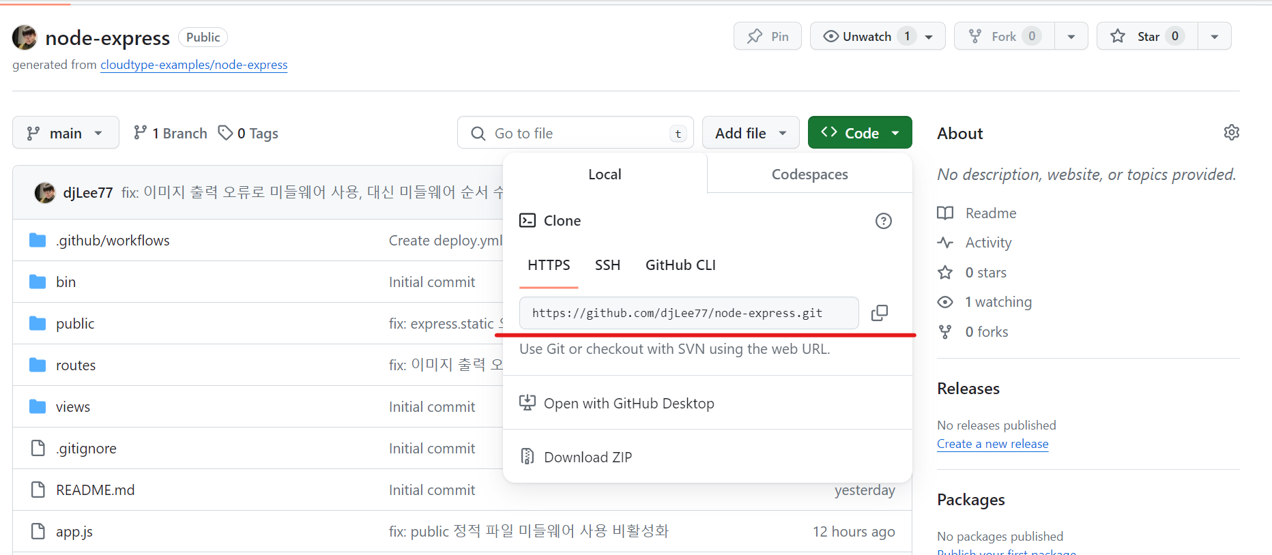Open the 0 forks link
Viewport: 1272px width, 555px height.
(987, 331)
